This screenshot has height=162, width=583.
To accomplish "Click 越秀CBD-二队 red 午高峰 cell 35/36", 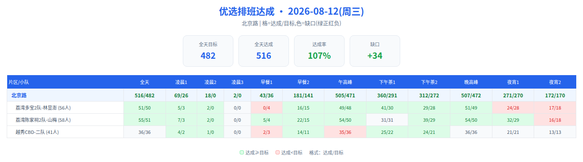I will [x=345, y=132].
